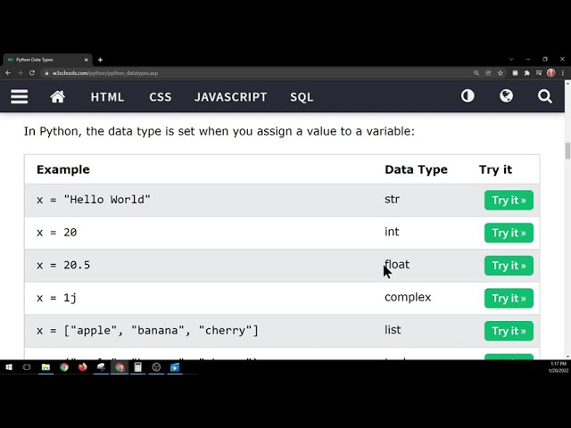The height and width of the screenshot is (428, 571).
Task: Click the Example column header
Action: click(63, 169)
